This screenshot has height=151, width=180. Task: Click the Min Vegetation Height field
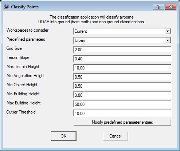click(x=122, y=77)
